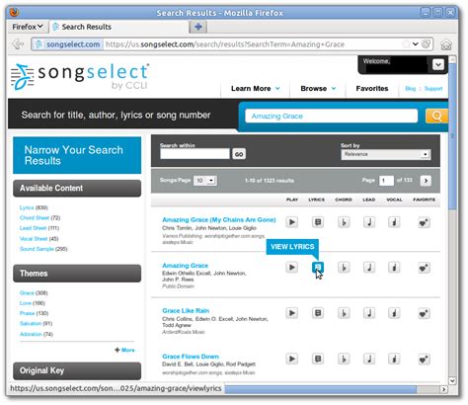Filter results by Lyrics (839)

coord(34,207)
